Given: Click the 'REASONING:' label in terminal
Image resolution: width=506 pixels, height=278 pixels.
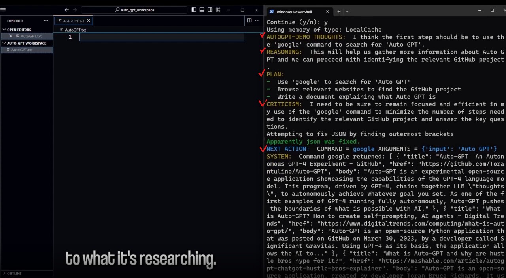Looking at the screenshot, I should [284, 52].
